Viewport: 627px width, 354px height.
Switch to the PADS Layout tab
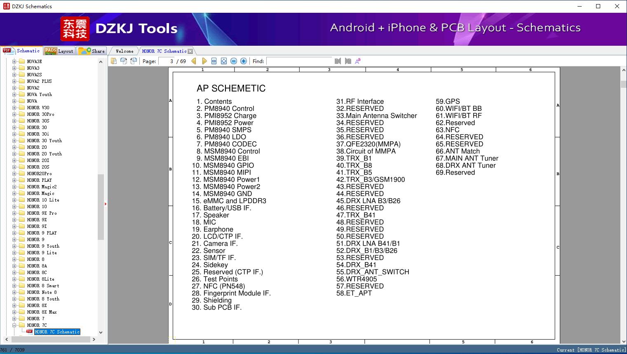click(x=59, y=51)
